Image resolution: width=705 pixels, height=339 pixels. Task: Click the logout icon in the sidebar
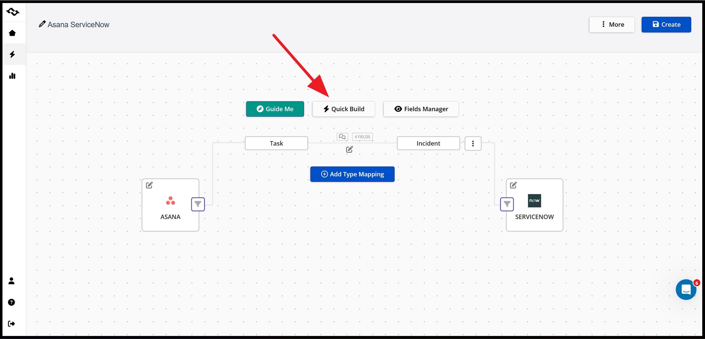pyautogui.click(x=12, y=324)
